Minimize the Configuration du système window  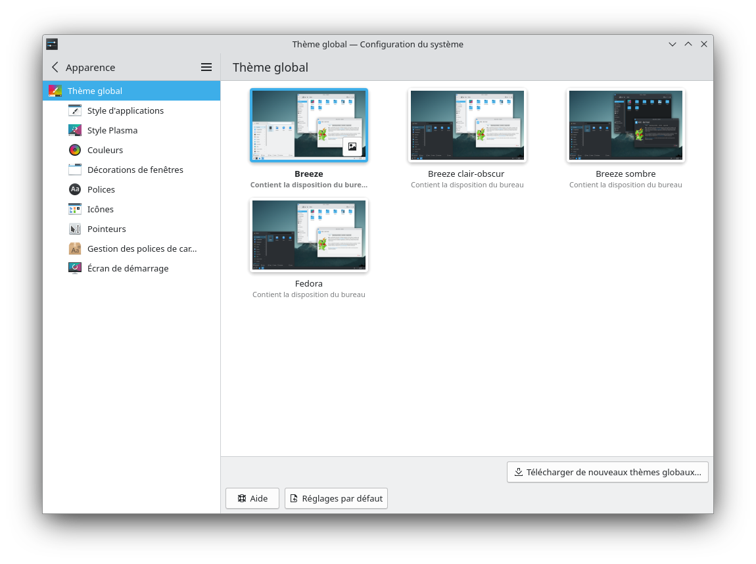click(673, 44)
